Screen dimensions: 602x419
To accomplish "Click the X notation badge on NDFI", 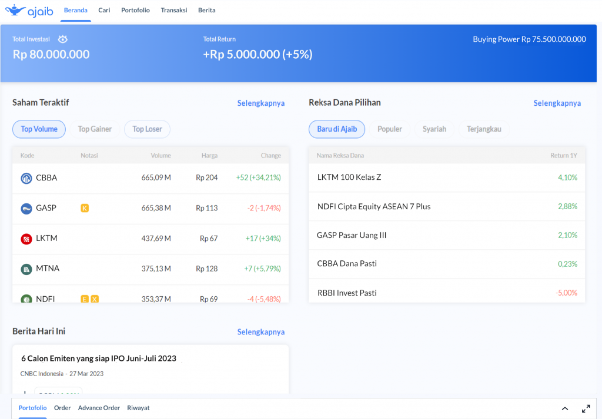I will tap(95, 299).
